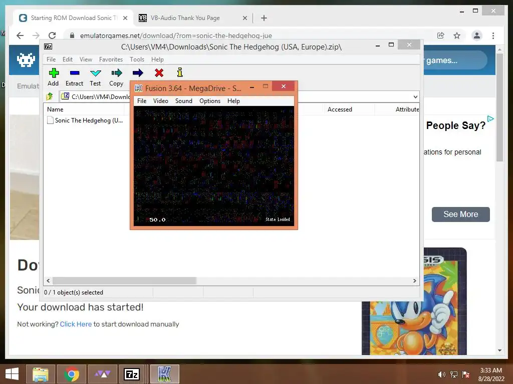Click the Click Here manual download link

tap(76, 324)
